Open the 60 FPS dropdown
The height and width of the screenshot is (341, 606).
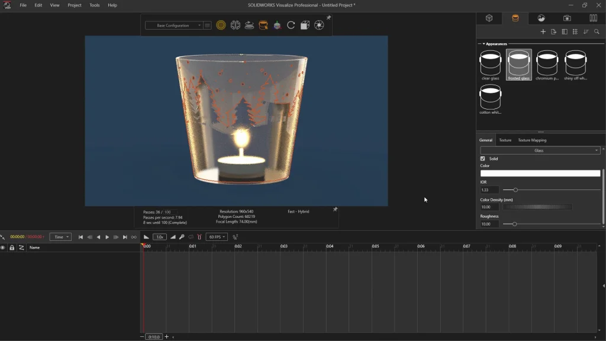(216, 237)
